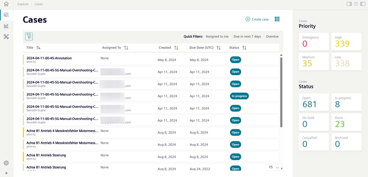The width and height of the screenshot is (368, 177).
Task: Select On hold status card
Action: click(314, 122)
